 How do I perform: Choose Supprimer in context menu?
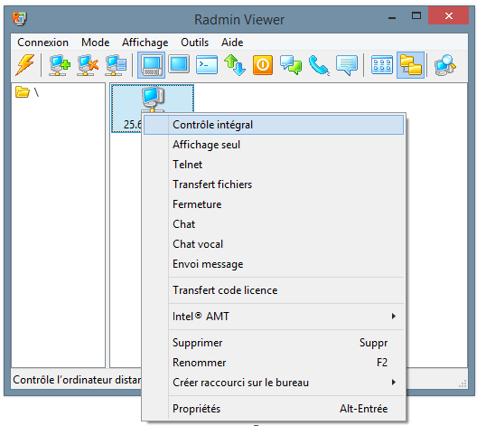coord(274,343)
